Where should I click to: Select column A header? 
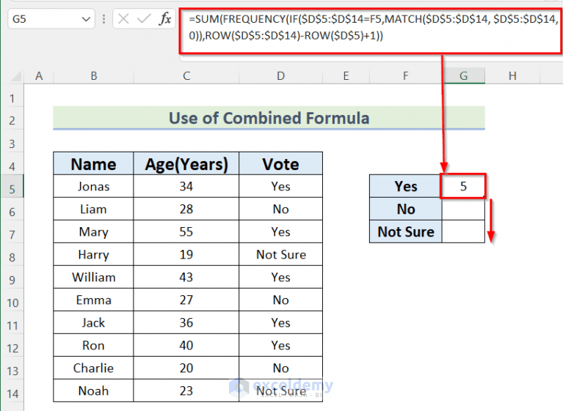pyautogui.click(x=39, y=76)
